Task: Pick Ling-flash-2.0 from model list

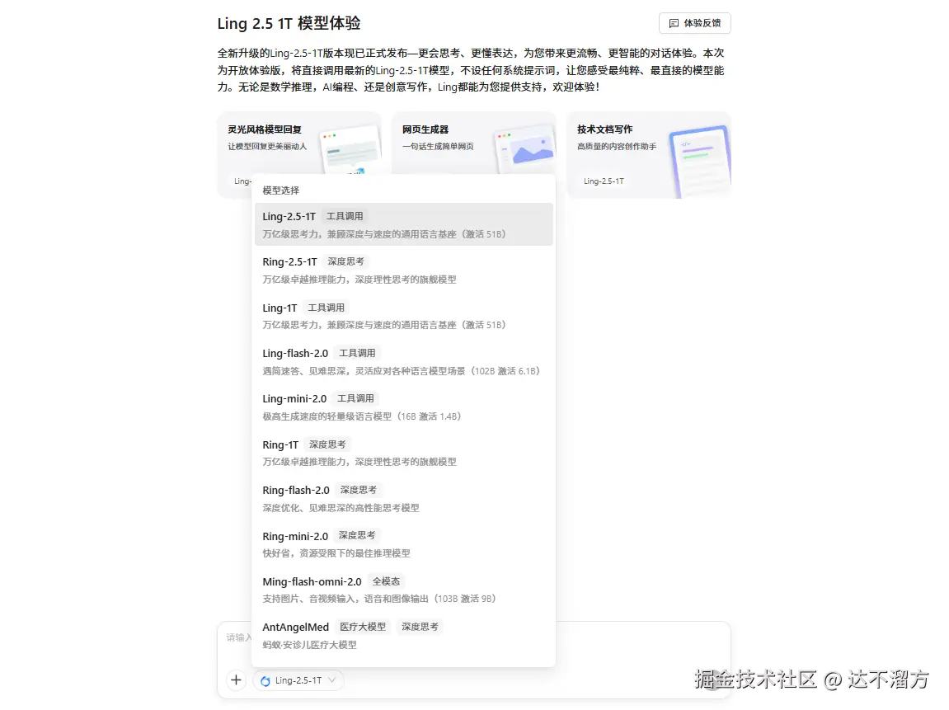Action: 404,361
